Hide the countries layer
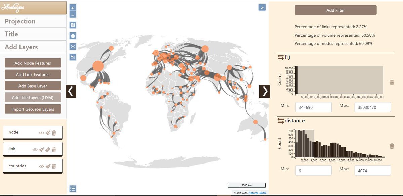The height and width of the screenshot is (196, 403). click(41, 166)
